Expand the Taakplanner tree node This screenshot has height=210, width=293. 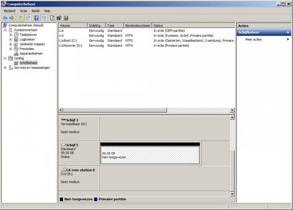click(x=10, y=35)
